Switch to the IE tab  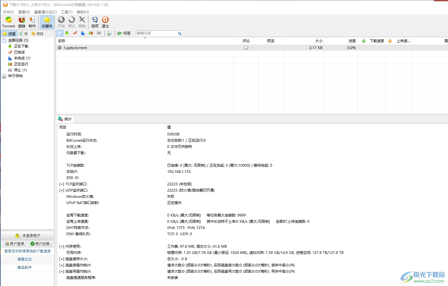tap(24, 34)
